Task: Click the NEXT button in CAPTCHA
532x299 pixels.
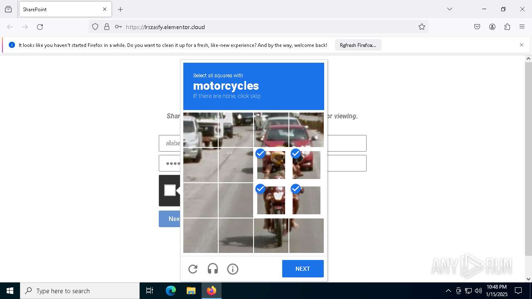Action: coord(303,269)
